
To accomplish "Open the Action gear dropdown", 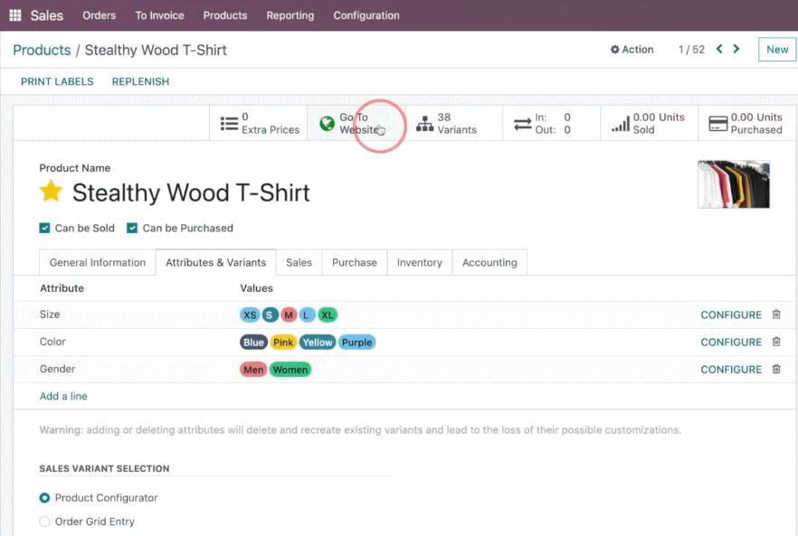I will 632,50.
